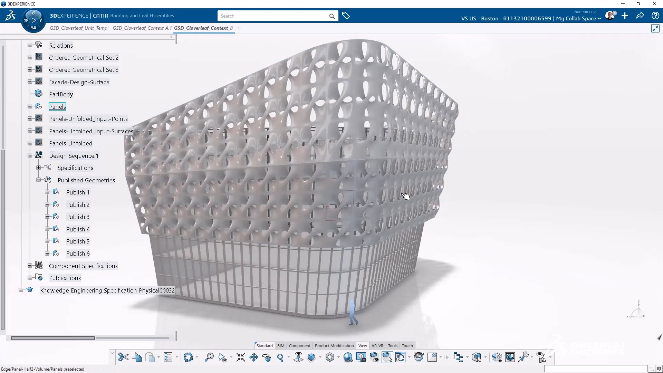Click the tag icon beside search
This screenshot has width=663, height=373.
pos(346,16)
